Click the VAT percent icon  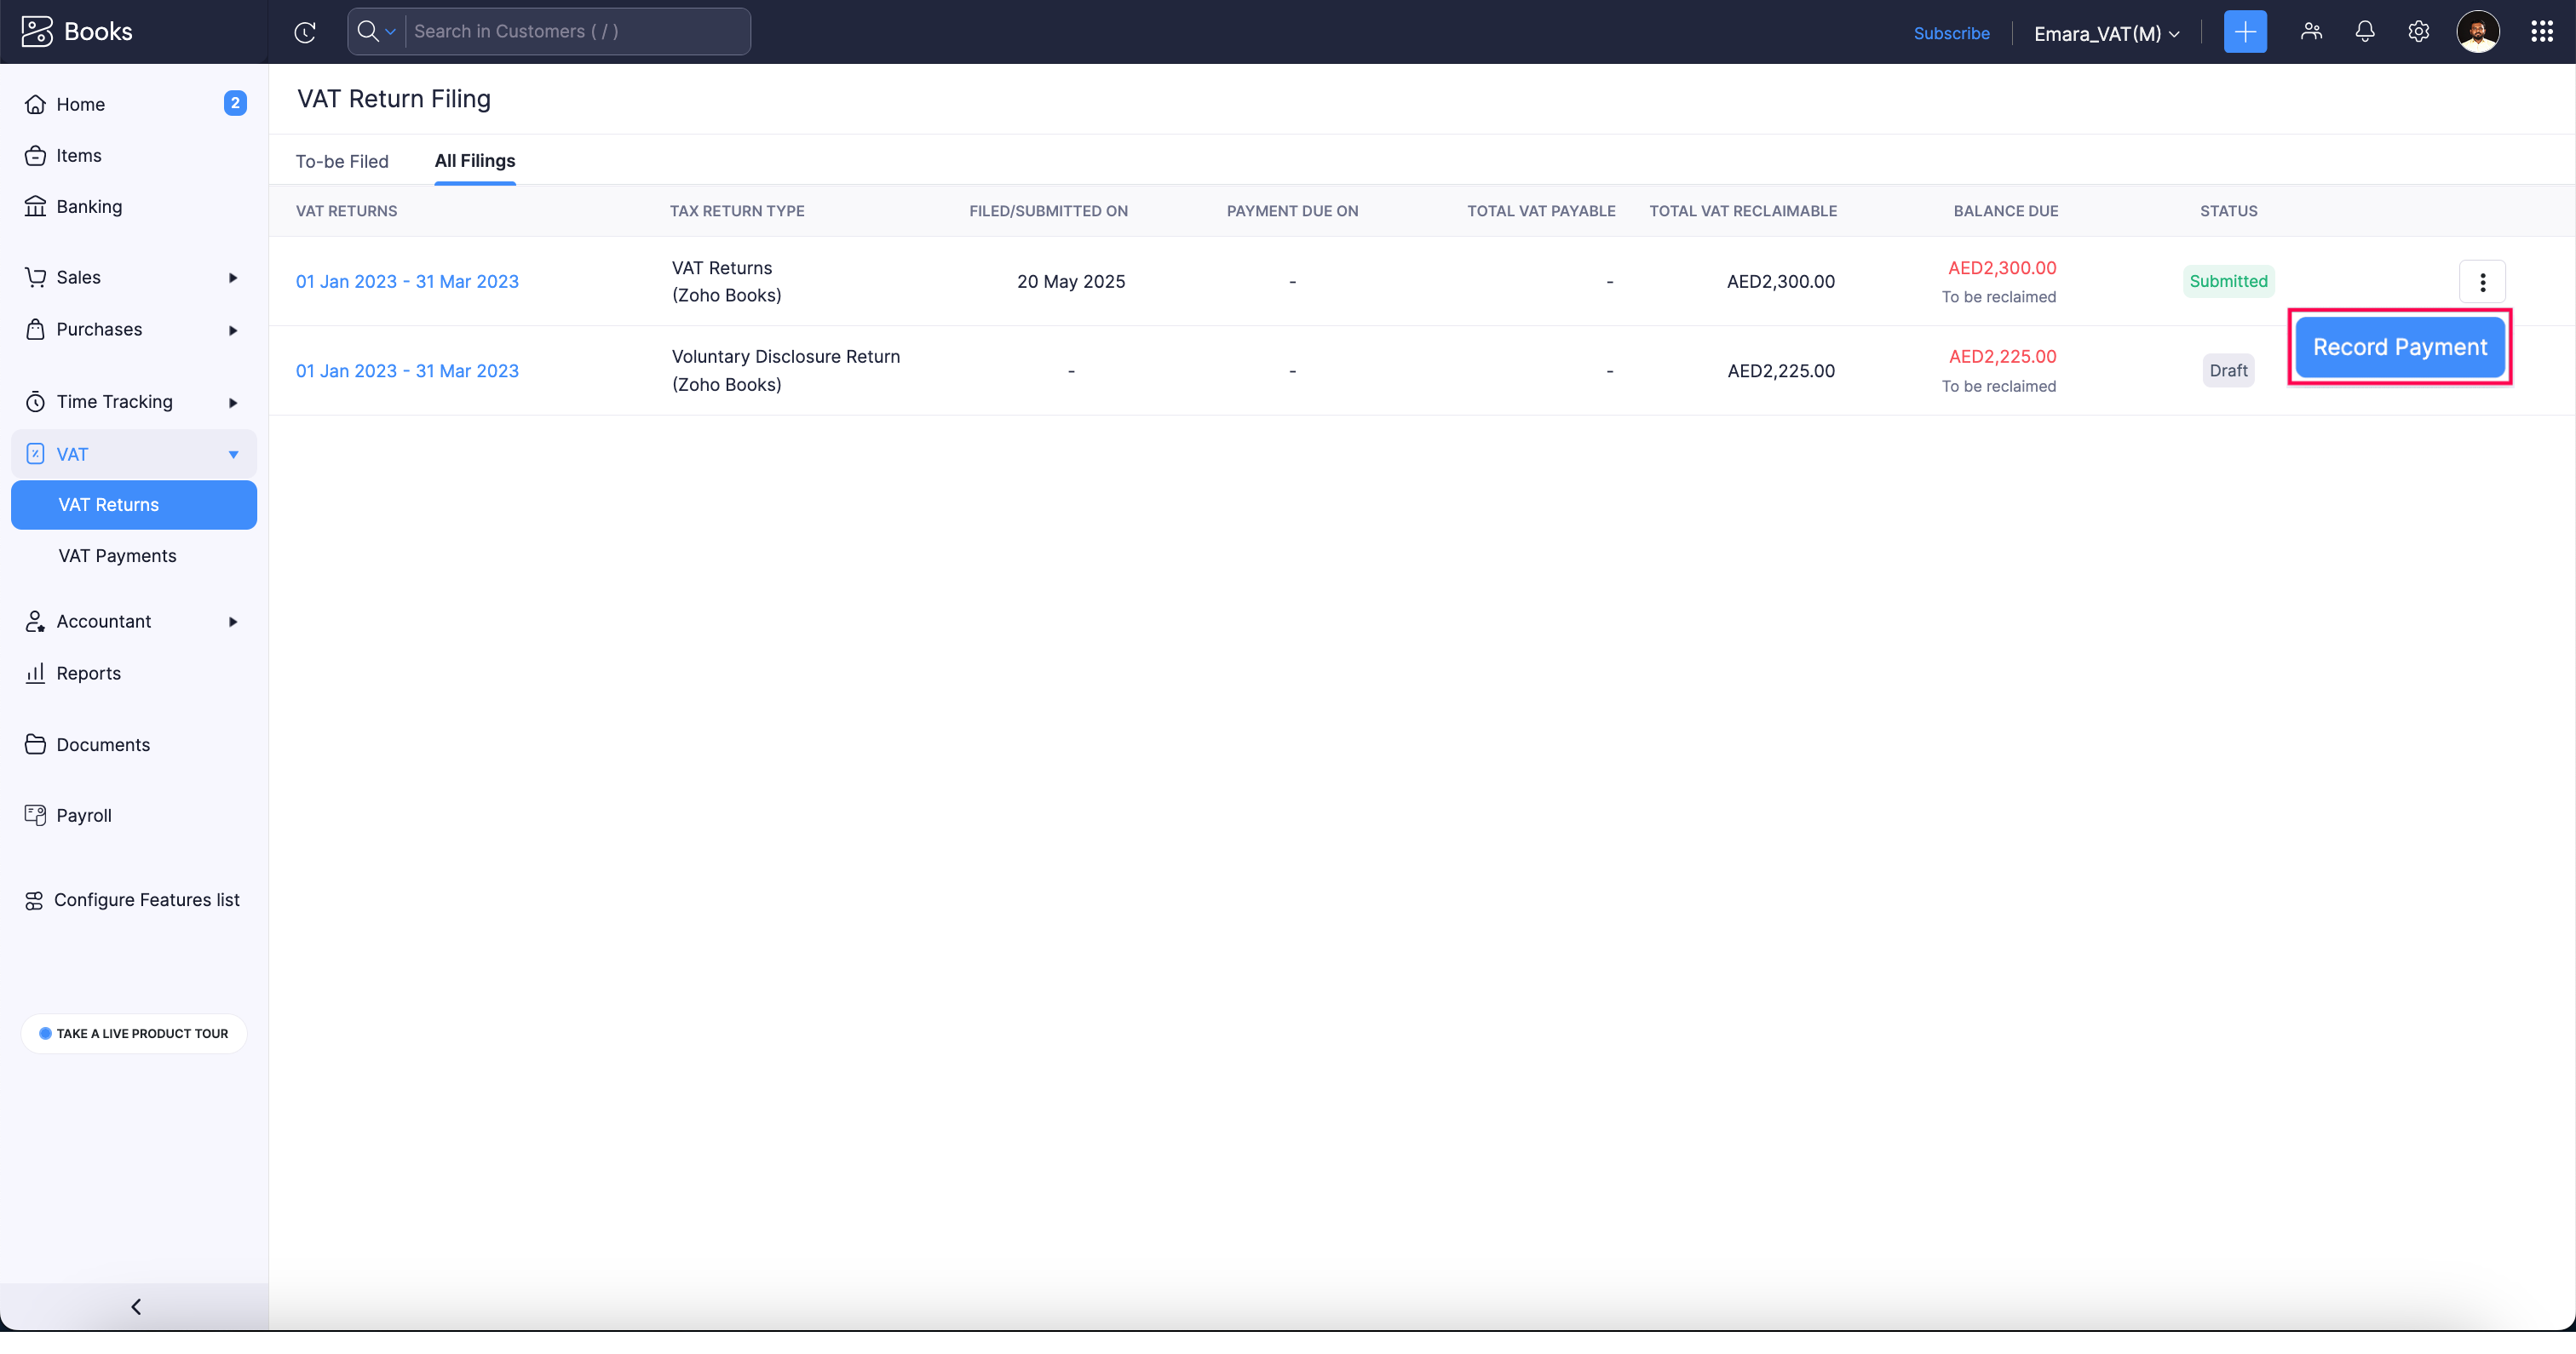(x=35, y=454)
